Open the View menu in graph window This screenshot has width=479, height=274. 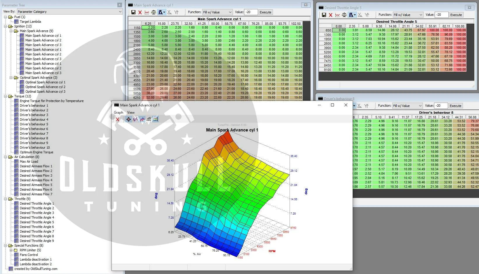click(x=131, y=113)
